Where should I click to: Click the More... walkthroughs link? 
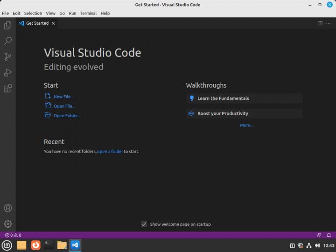246,125
